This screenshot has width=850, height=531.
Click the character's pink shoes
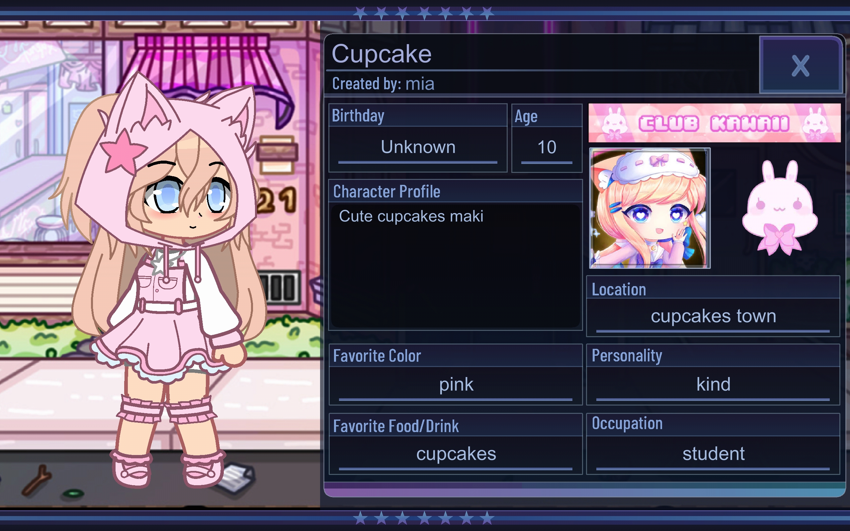(169, 469)
